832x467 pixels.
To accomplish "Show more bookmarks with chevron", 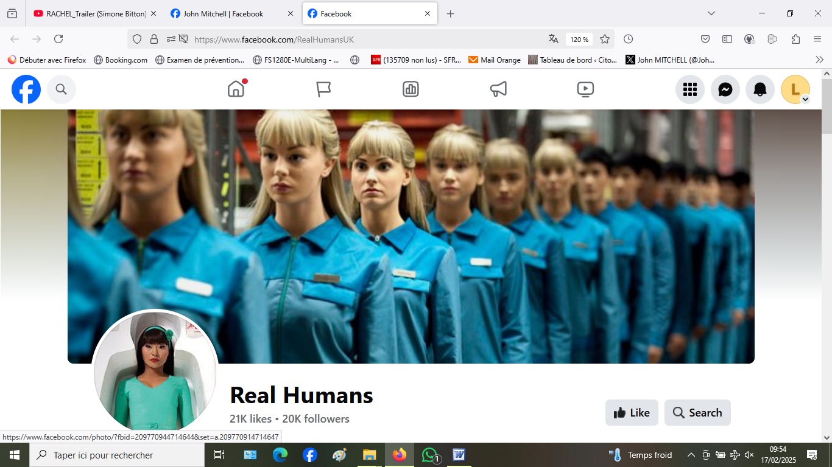I will (819, 60).
